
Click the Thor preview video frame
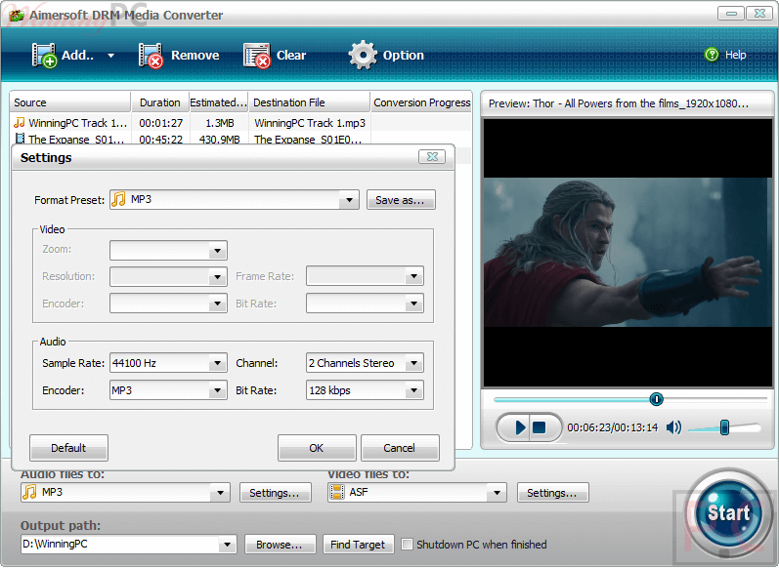click(x=628, y=252)
